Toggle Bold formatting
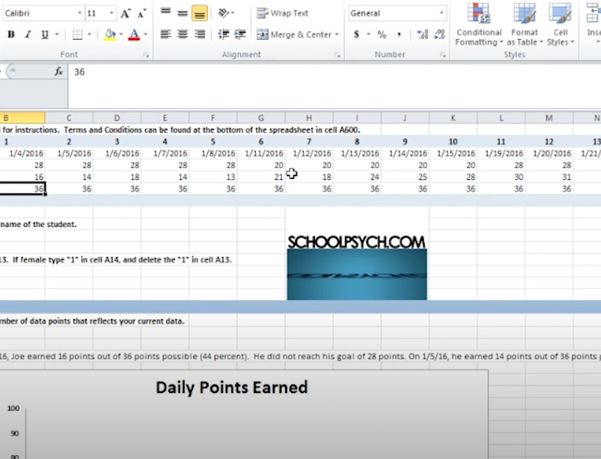Viewport: 601px width, 459px height. point(11,34)
